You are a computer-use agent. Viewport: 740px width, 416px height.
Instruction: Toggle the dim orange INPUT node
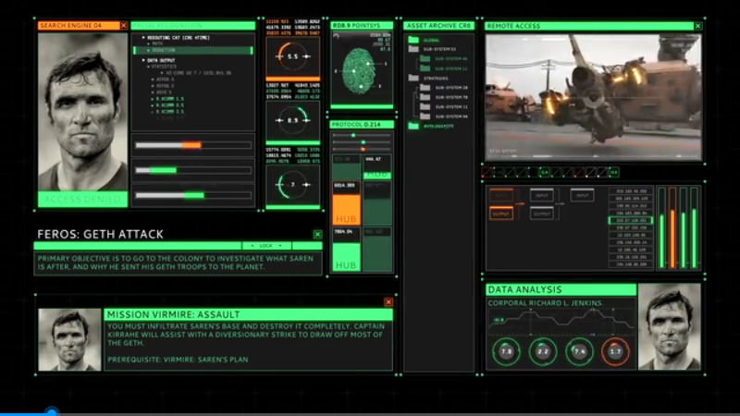click(500, 195)
